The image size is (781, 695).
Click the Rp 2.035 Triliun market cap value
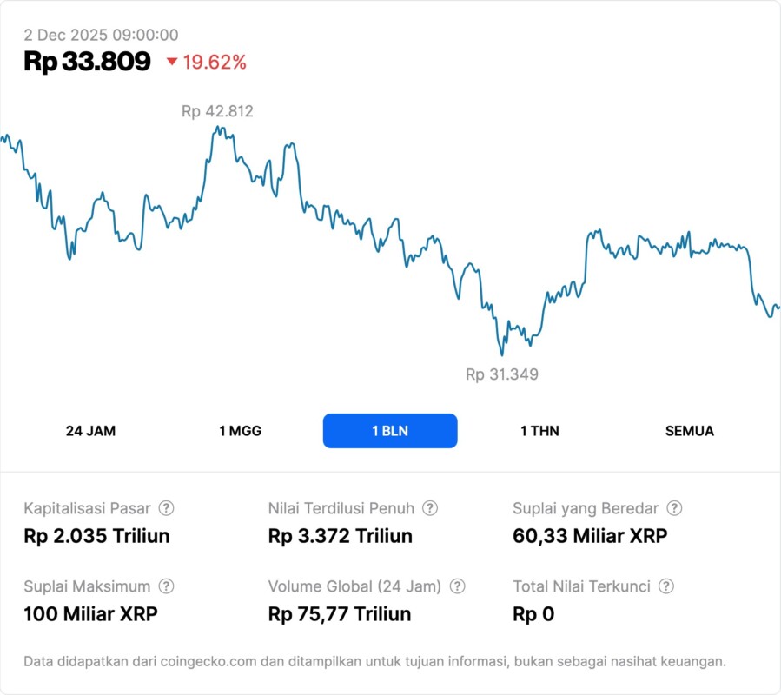coord(96,536)
